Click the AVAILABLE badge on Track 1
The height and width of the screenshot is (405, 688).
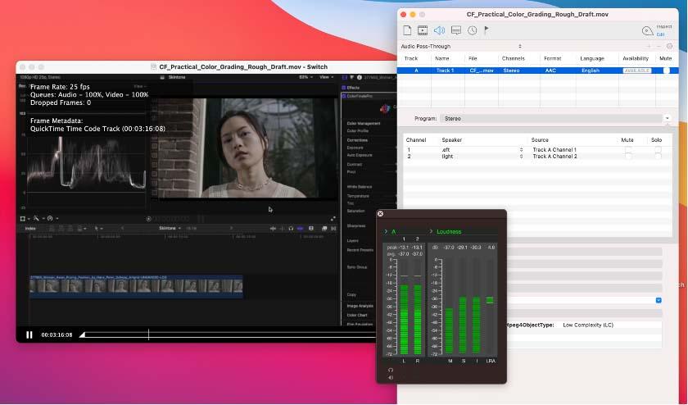pos(636,71)
